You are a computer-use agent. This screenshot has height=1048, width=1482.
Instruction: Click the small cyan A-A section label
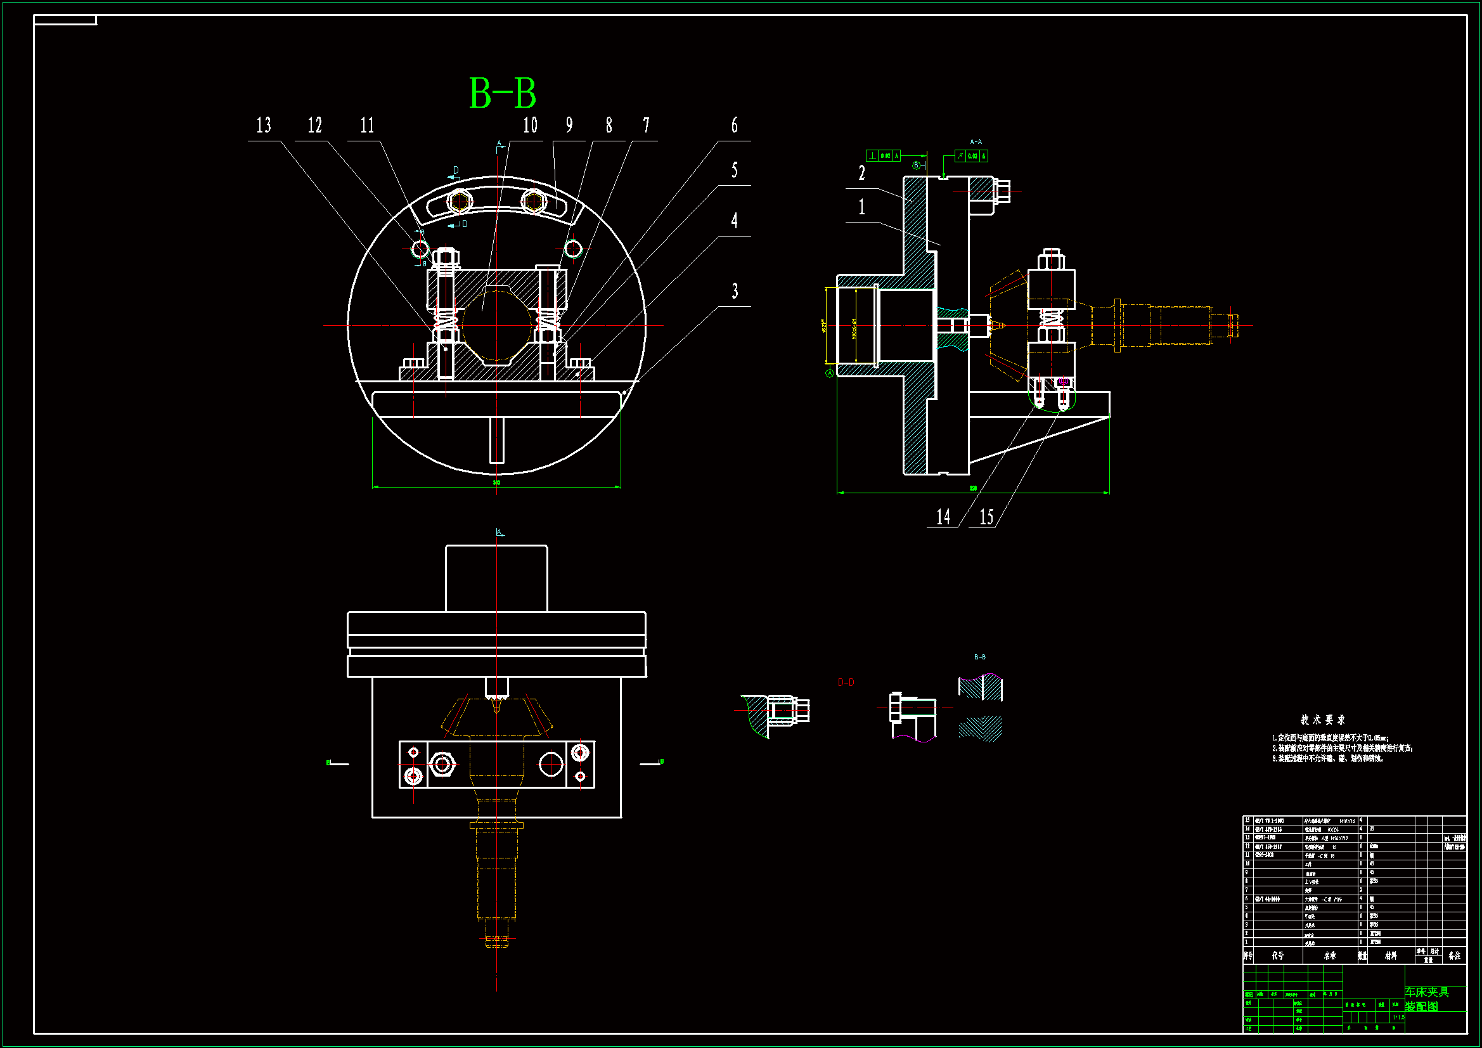(976, 141)
